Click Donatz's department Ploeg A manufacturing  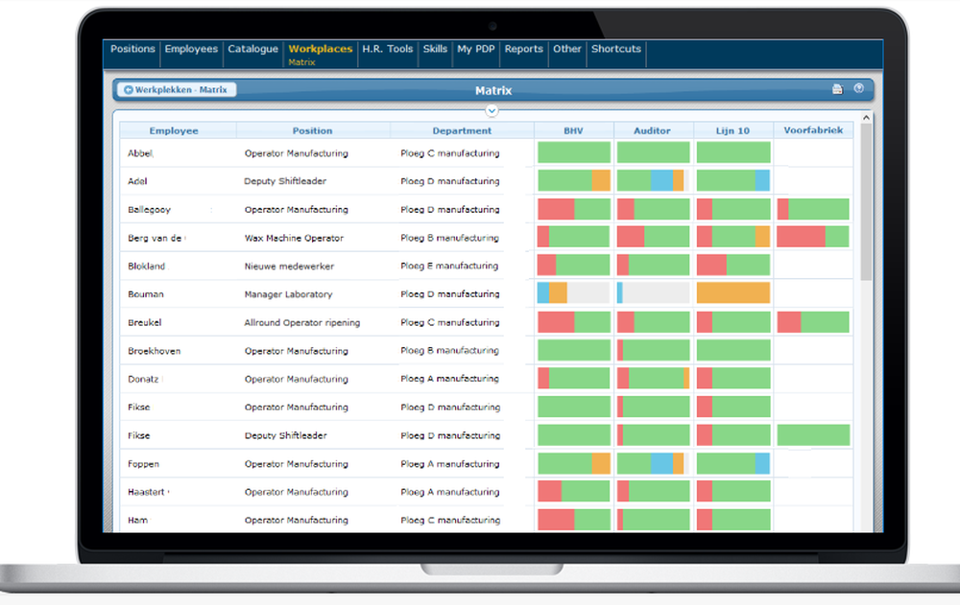point(450,379)
